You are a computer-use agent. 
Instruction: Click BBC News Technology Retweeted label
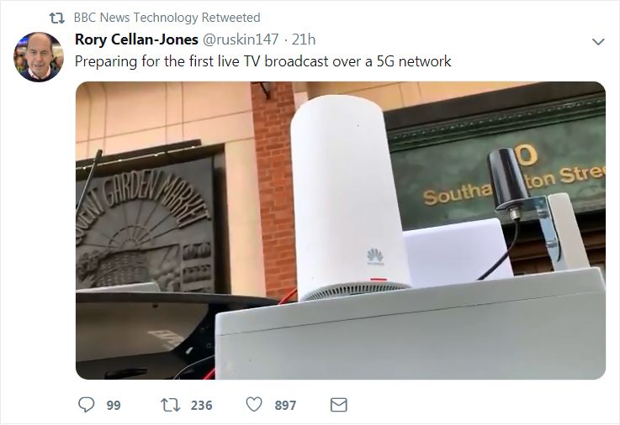tap(167, 18)
